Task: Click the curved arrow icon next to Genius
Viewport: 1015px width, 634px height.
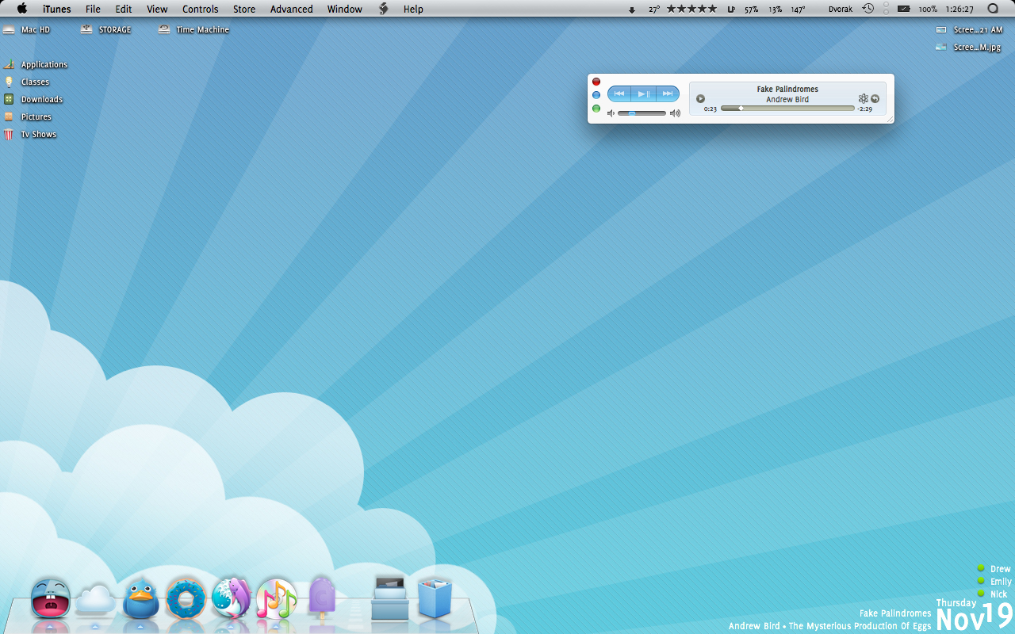Action: pos(875,99)
